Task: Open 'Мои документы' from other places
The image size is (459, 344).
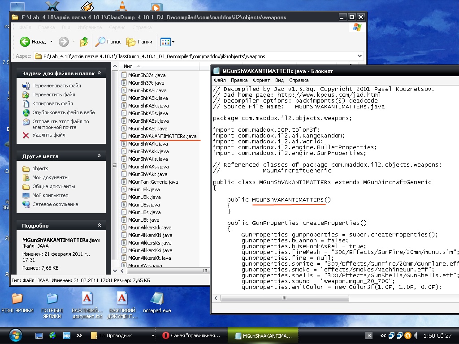Action: (x=50, y=177)
